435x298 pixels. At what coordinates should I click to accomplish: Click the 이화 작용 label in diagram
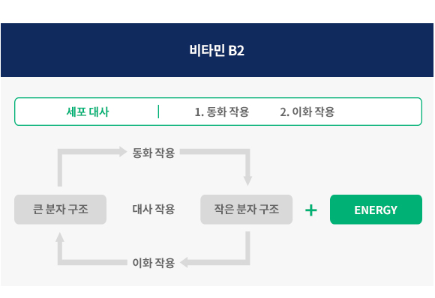pos(154,263)
